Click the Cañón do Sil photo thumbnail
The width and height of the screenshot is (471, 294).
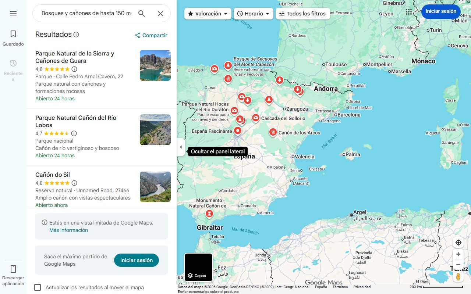pyautogui.click(x=155, y=186)
